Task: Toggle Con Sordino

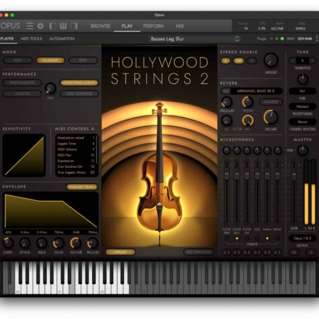Action: tap(79, 93)
